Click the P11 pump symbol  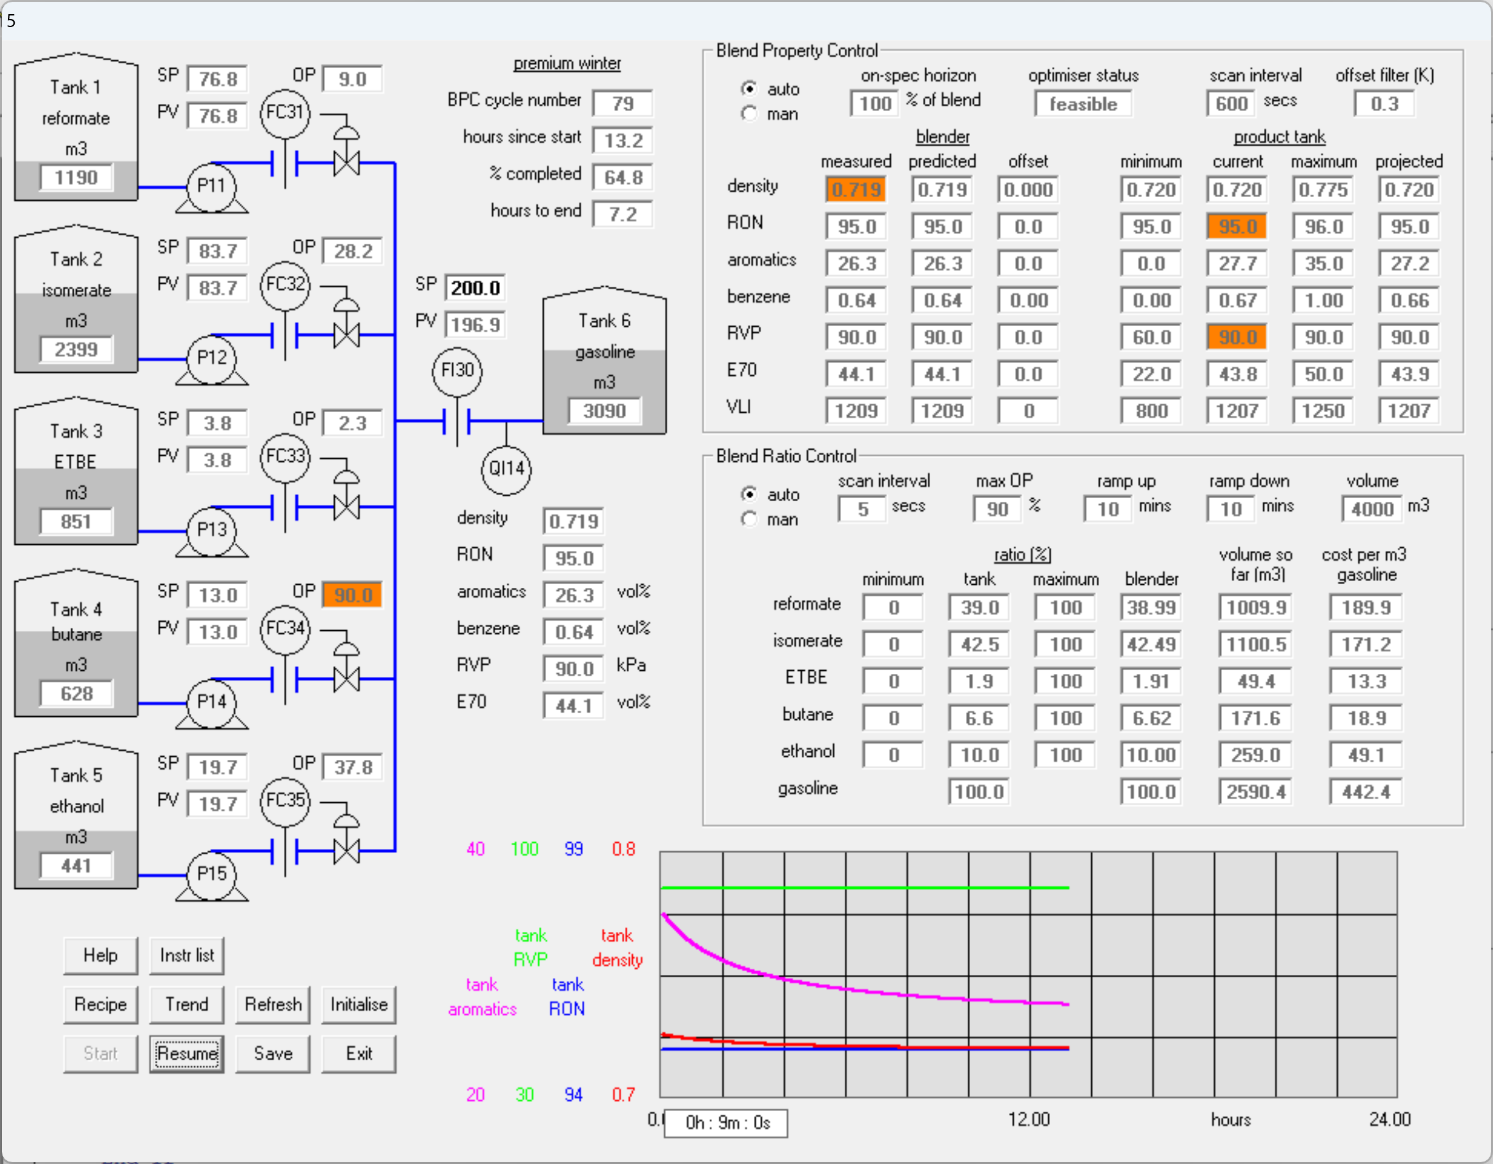[x=211, y=186]
